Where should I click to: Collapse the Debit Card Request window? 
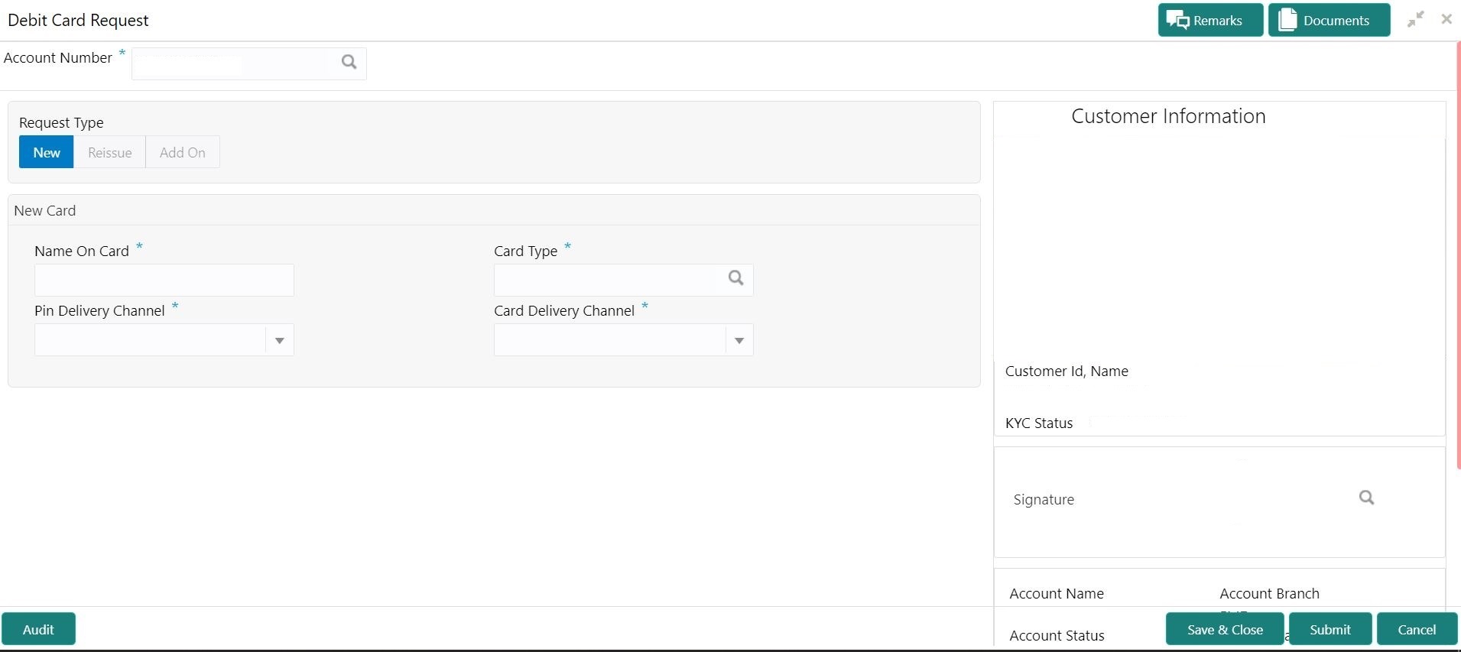click(1415, 20)
